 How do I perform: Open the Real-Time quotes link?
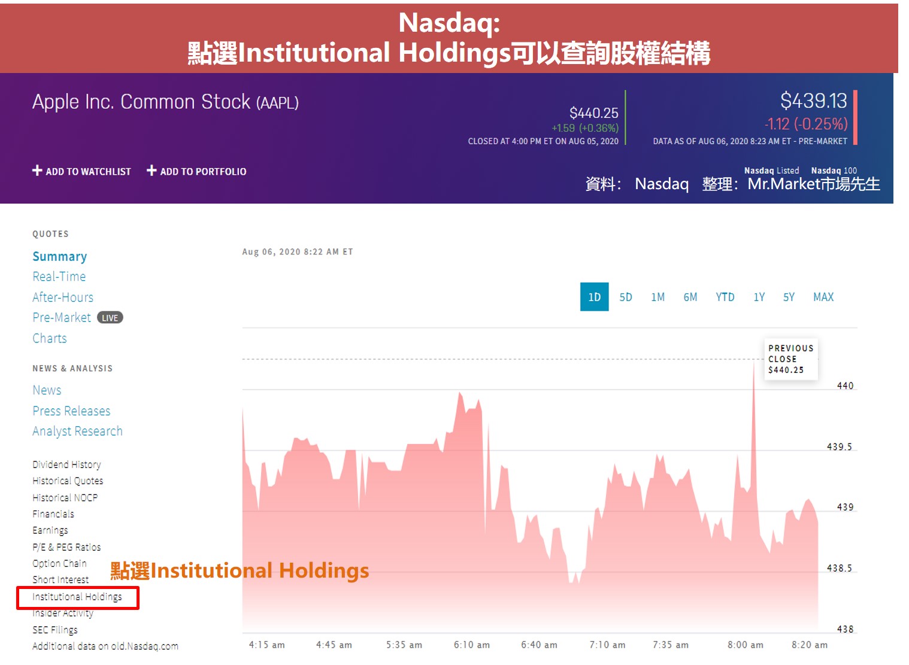click(x=59, y=277)
